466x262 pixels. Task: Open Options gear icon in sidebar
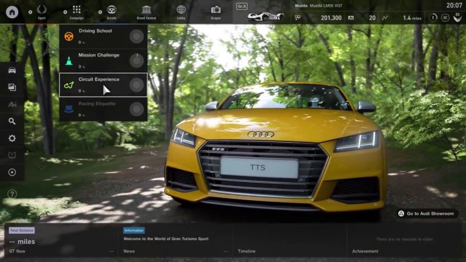tap(12, 138)
